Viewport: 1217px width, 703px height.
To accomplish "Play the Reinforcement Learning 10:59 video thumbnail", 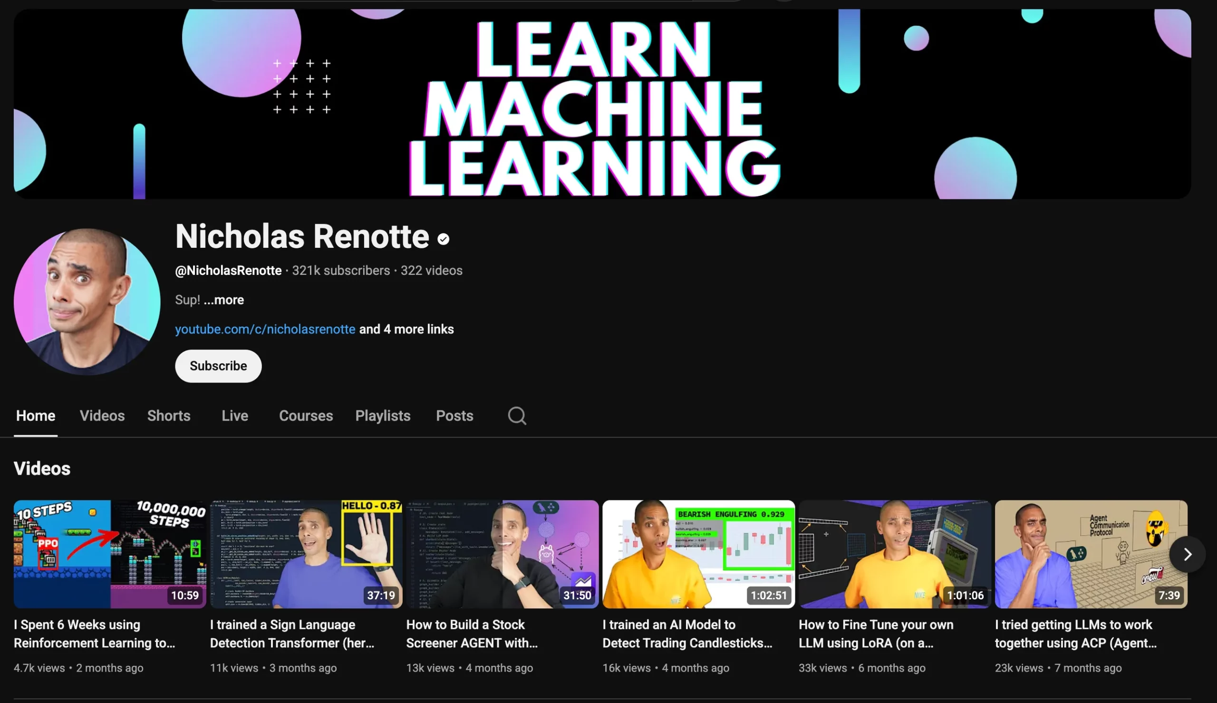I will tap(109, 554).
